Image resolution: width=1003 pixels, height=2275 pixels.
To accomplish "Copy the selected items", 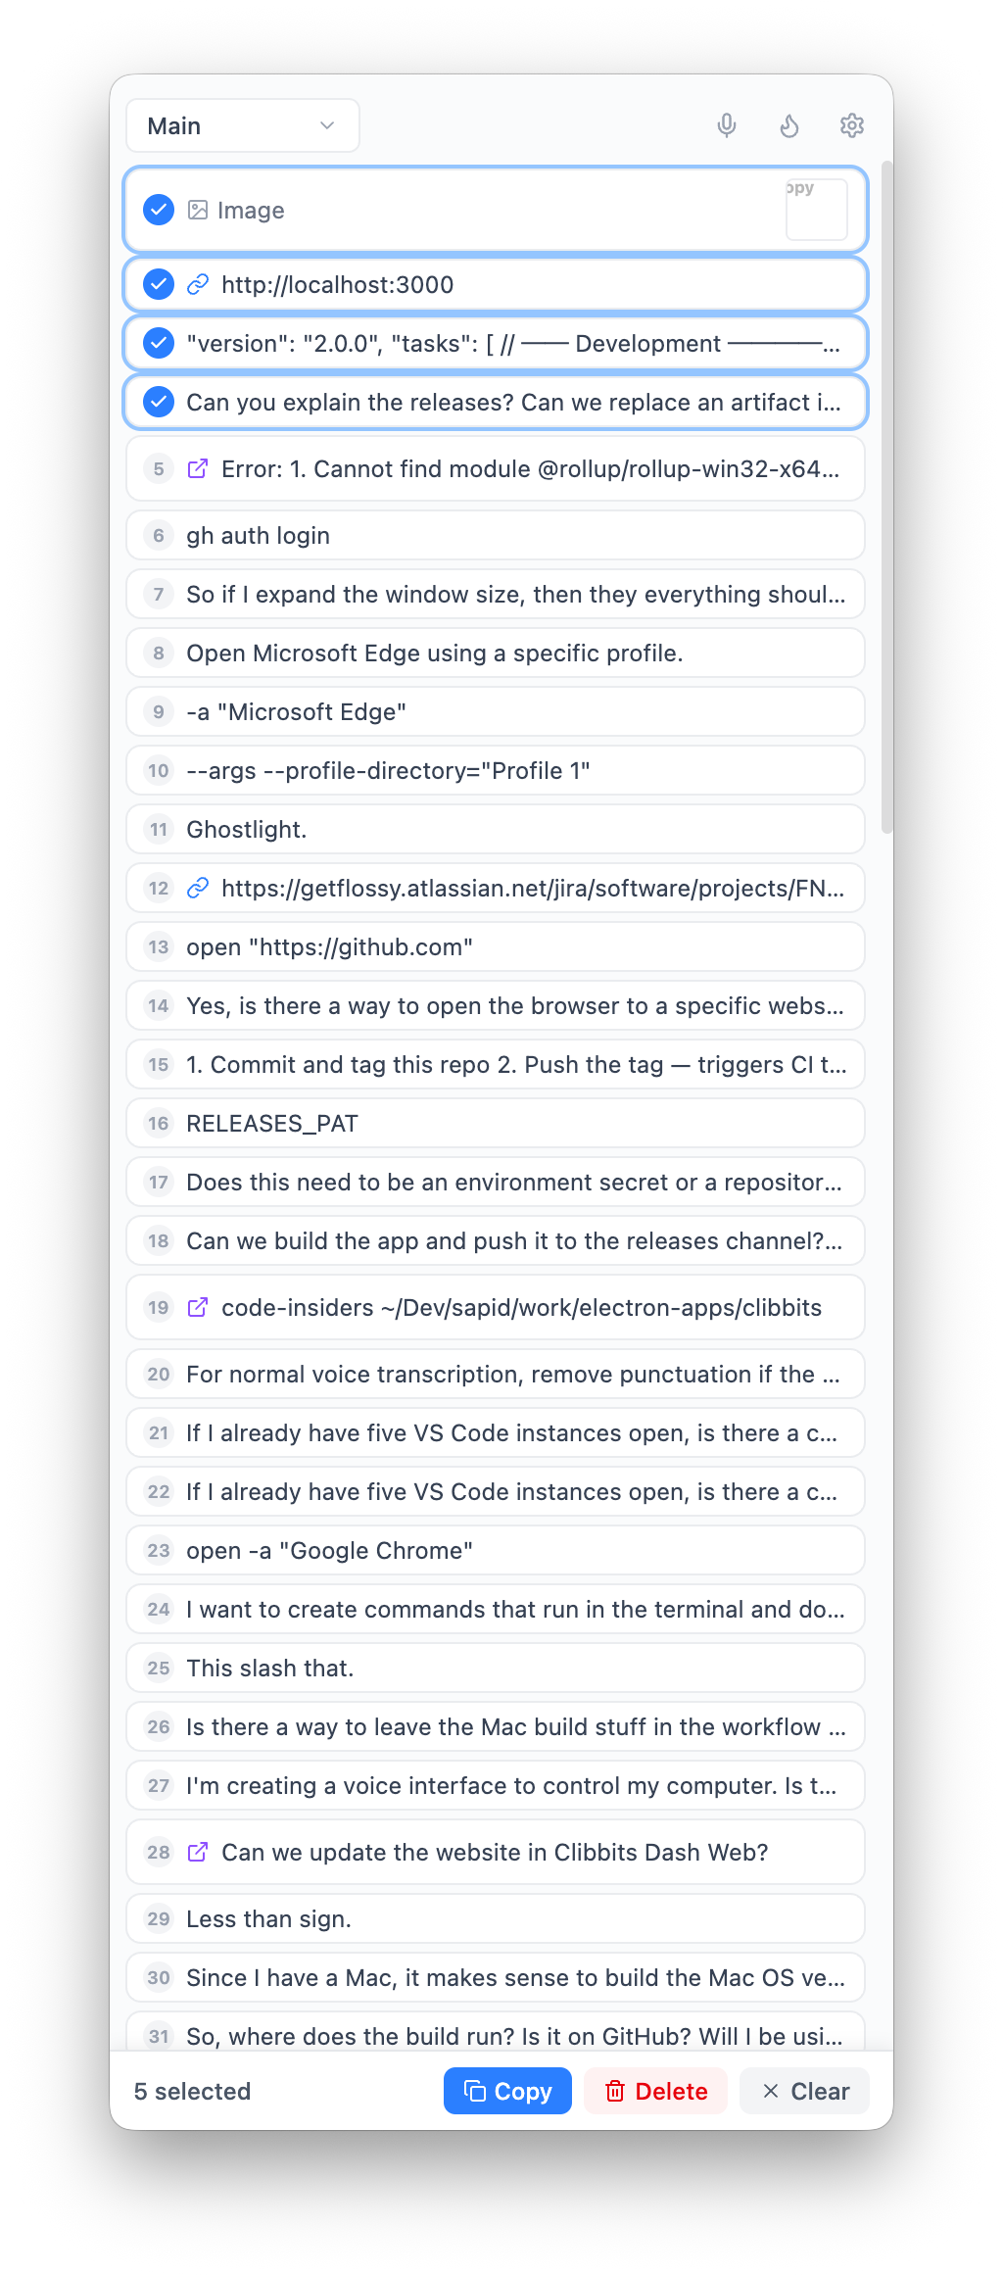I will pyautogui.click(x=506, y=2091).
